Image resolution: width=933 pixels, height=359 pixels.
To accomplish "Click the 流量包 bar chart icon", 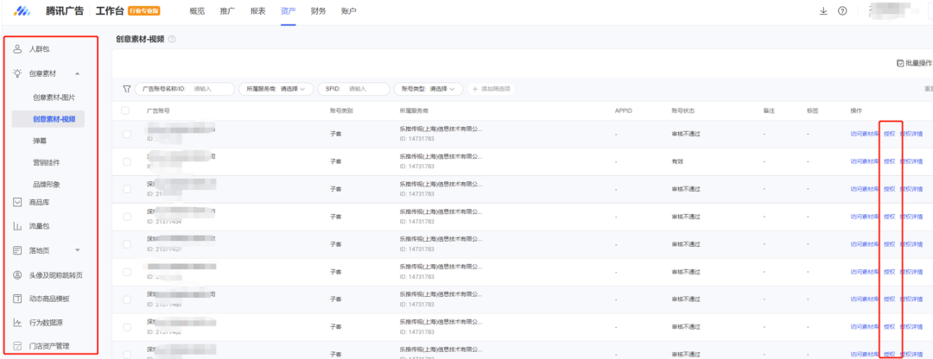I will 17,226.
